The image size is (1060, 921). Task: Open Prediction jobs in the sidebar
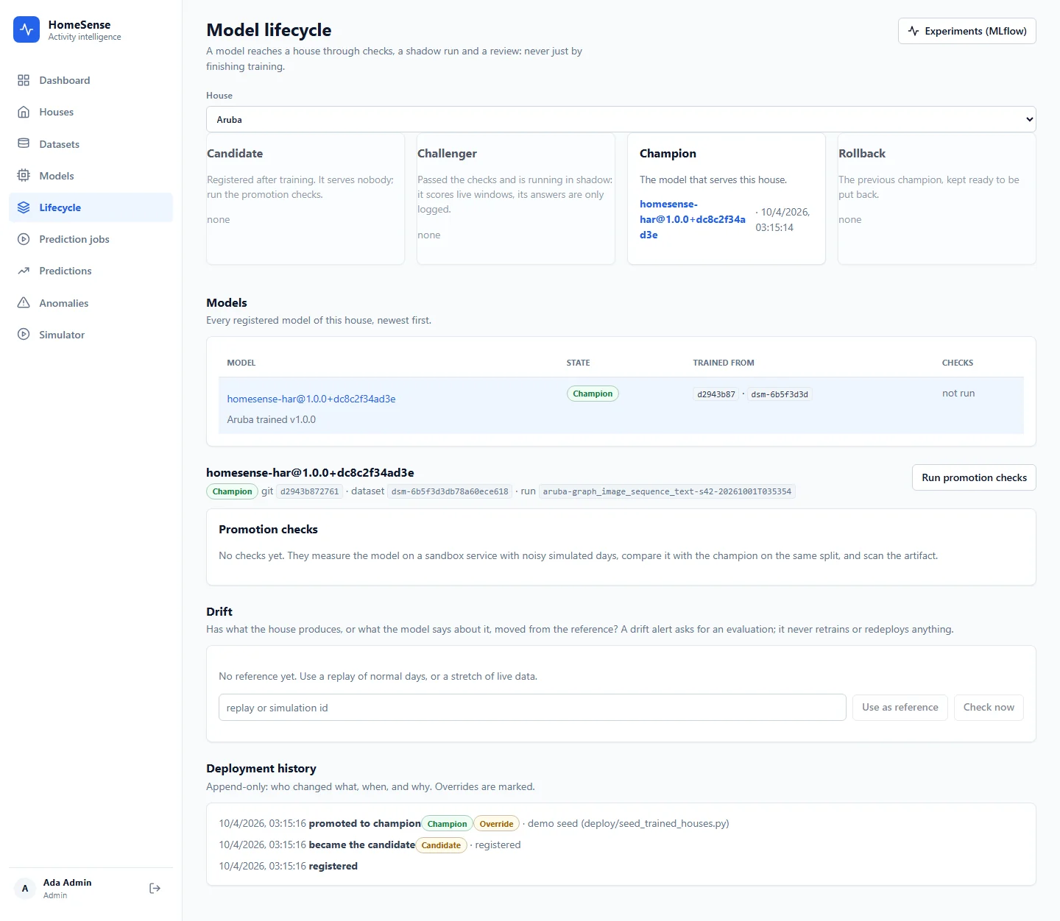[91, 239]
